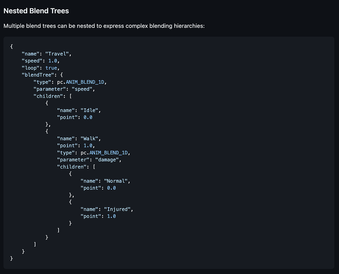The width and height of the screenshot is (339, 274).
Task: Select the closing brace of the JSON
Action: click(11, 258)
